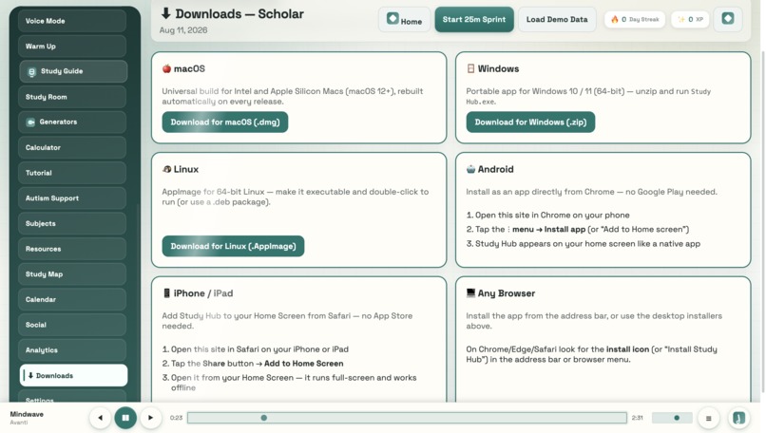The image size is (766, 433).
Task: Click the iPhone / iPad phone icon
Action: pos(166,293)
